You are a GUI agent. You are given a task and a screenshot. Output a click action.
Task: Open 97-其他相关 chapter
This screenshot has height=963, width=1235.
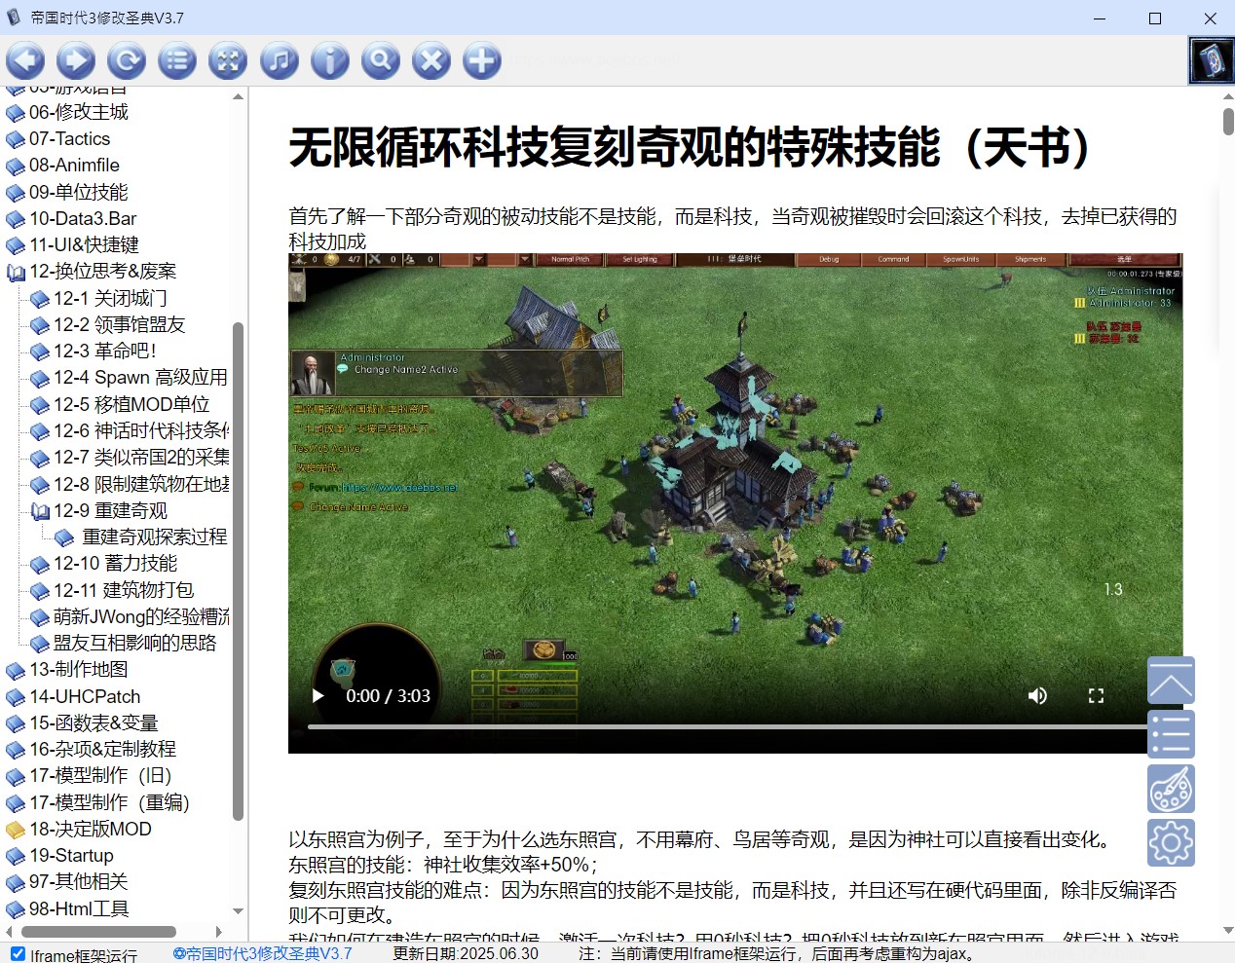(x=78, y=882)
